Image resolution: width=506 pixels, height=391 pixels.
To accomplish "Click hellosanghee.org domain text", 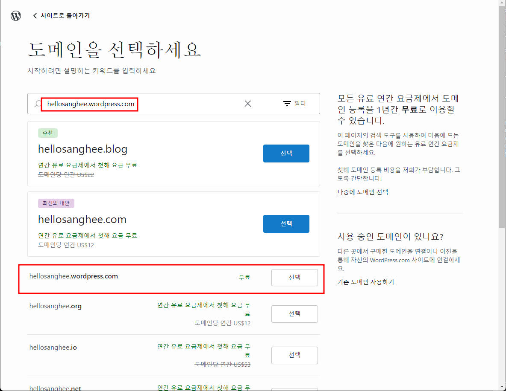I will [x=56, y=306].
